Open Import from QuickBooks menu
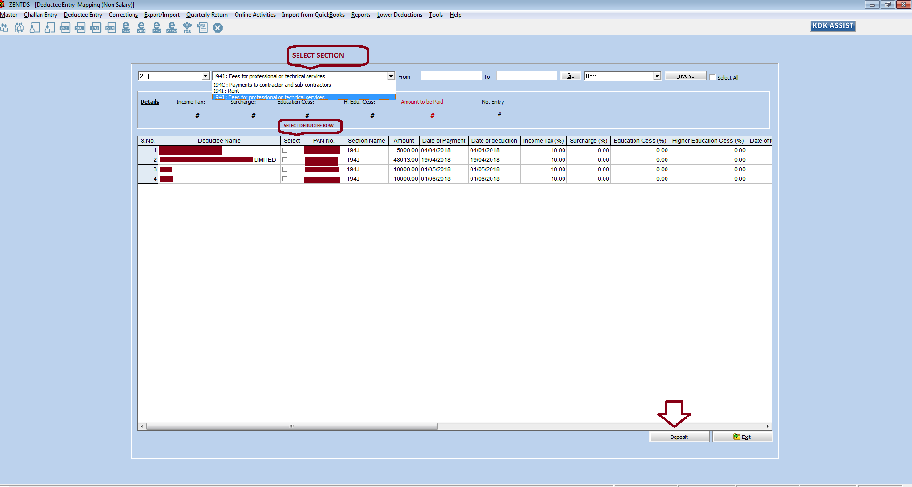Image resolution: width=912 pixels, height=487 pixels. point(313,15)
